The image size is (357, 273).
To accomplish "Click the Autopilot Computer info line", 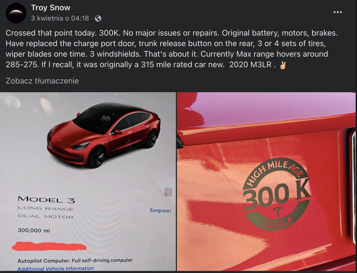I will (x=75, y=260).
